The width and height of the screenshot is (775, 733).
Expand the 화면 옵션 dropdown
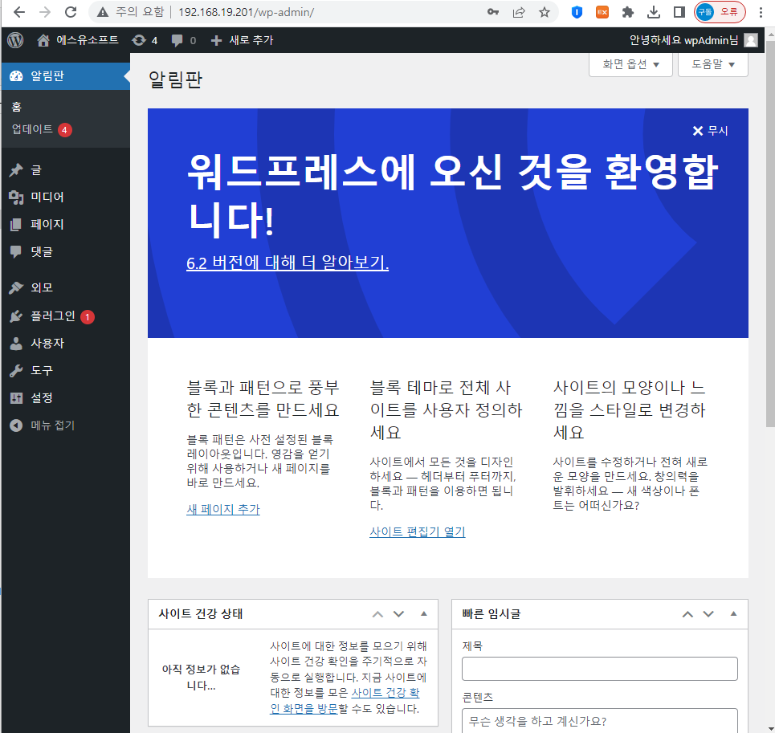coord(630,64)
